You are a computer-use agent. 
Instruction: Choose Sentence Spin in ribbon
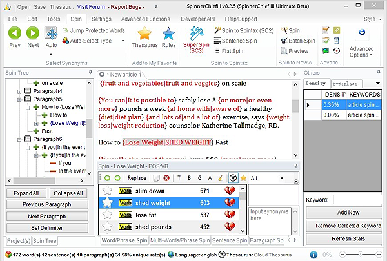pyautogui.click(x=235, y=41)
